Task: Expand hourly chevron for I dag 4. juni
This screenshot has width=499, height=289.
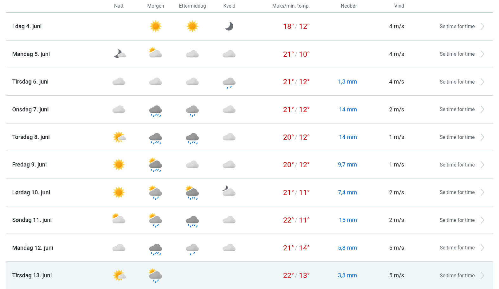Action: pyautogui.click(x=482, y=27)
